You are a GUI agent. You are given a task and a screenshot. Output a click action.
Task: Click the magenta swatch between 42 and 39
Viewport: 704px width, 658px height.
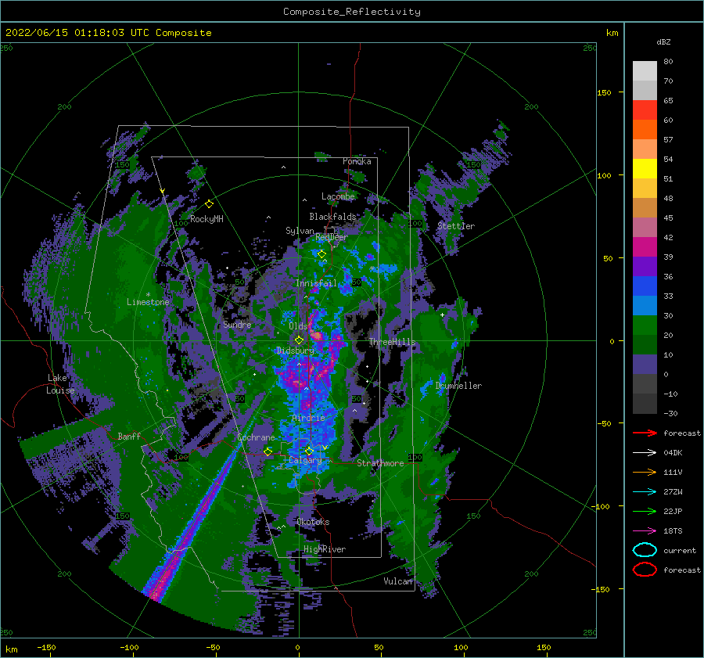tap(645, 247)
